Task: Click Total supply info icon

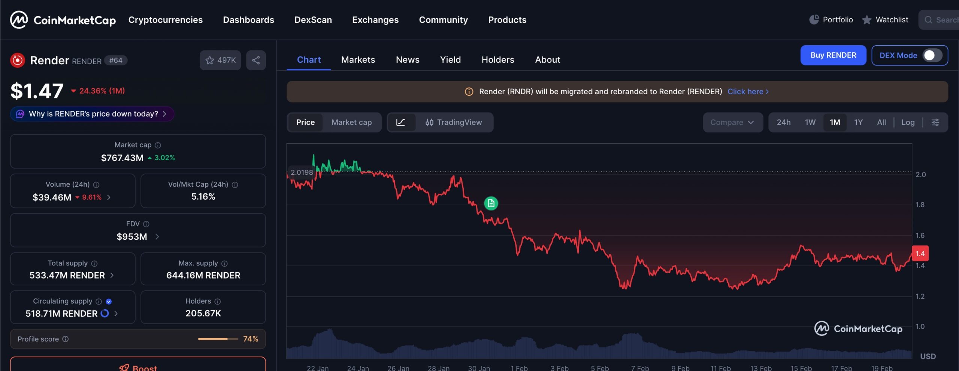Action: 94,264
